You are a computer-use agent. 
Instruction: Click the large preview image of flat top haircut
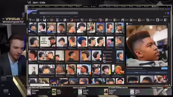click(x=147, y=46)
